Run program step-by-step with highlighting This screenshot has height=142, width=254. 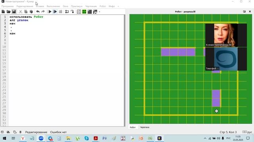[55, 11]
